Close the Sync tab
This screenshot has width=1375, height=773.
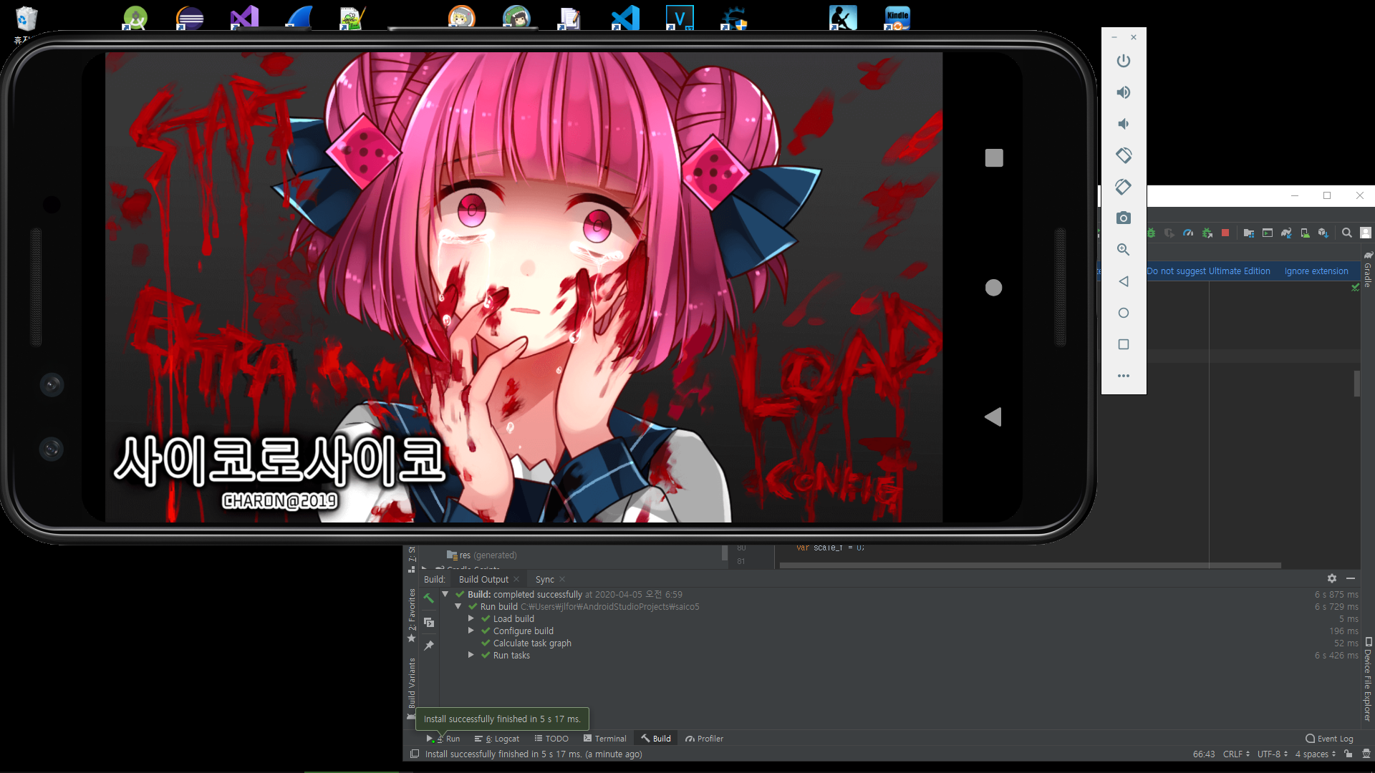tap(562, 580)
